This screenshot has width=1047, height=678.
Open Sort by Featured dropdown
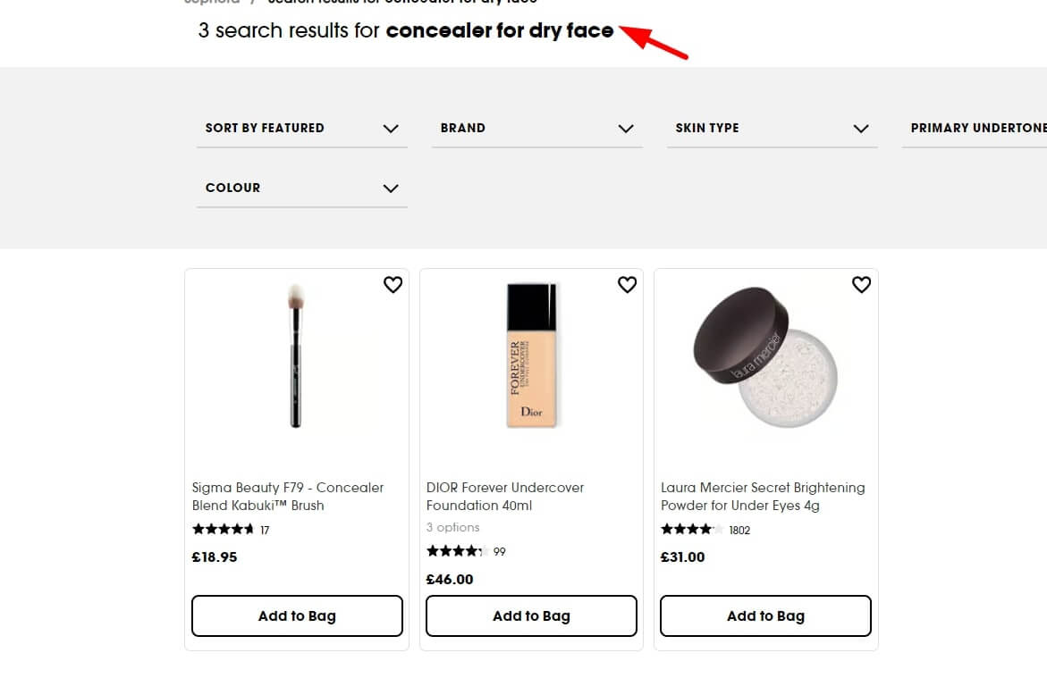point(301,129)
